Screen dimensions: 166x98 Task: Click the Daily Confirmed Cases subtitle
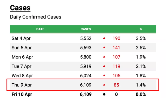[x=36, y=17]
